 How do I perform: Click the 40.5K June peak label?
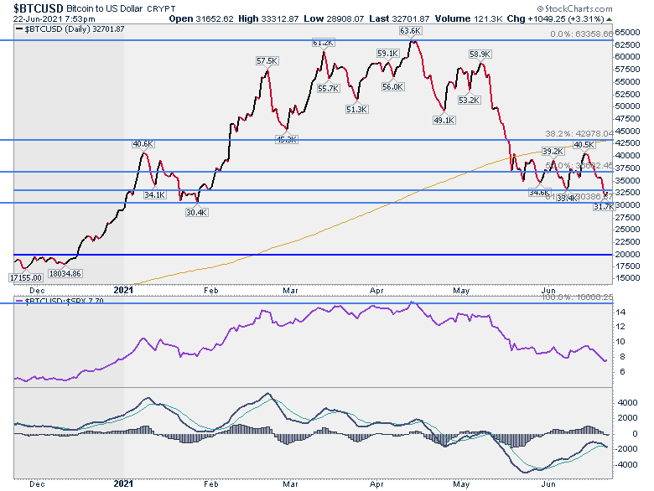click(x=584, y=145)
